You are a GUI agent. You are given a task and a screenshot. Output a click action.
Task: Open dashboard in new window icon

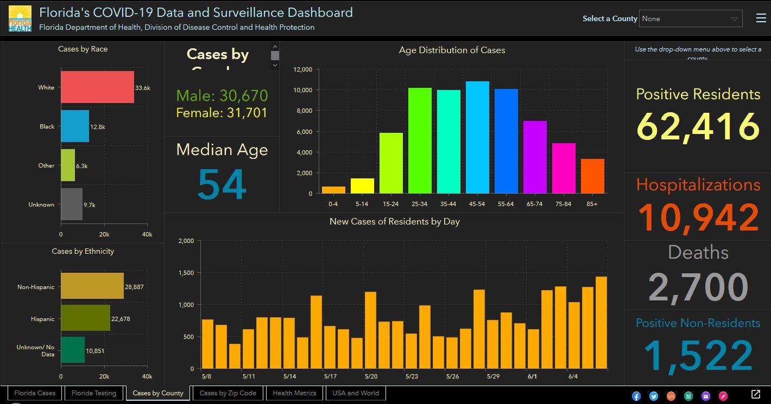[x=755, y=394]
